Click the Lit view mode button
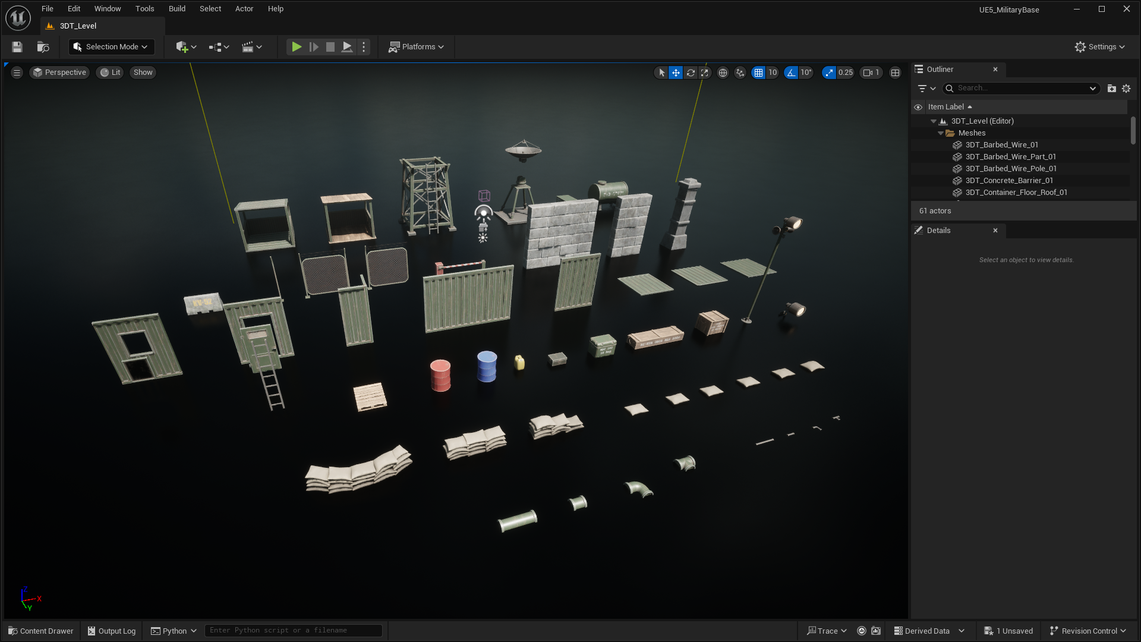 [x=111, y=73]
